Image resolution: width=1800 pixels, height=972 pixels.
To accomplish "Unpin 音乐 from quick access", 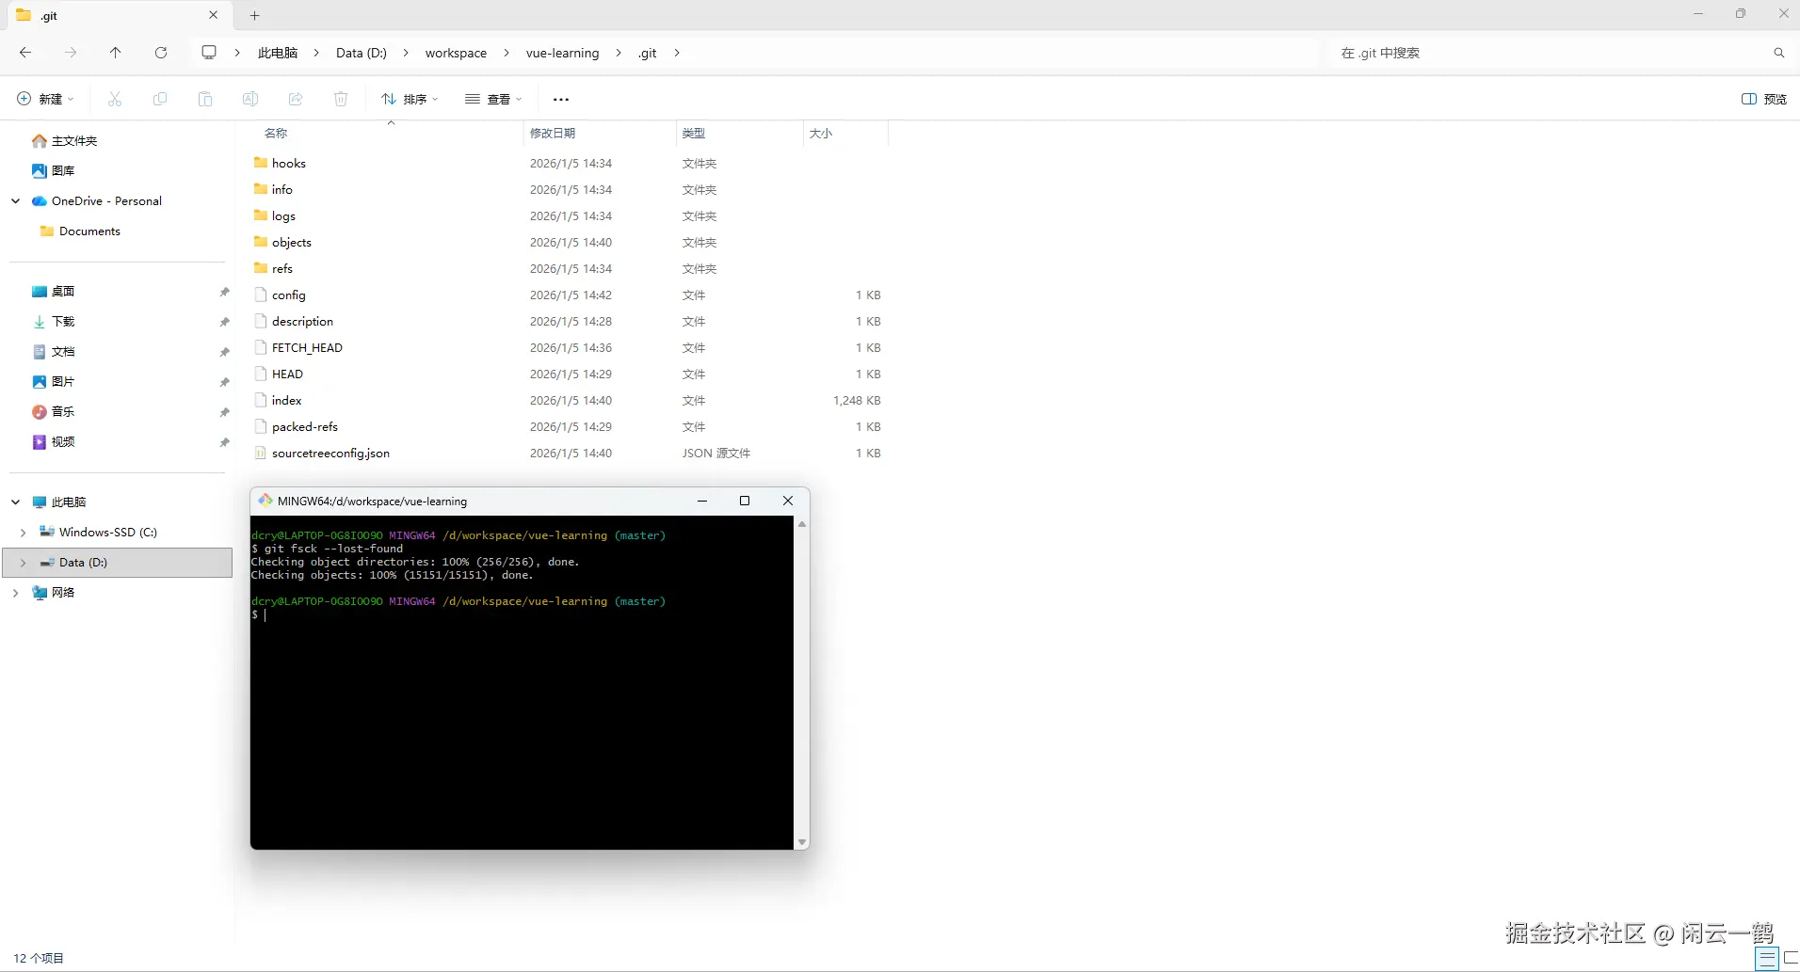I will click(x=224, y=412).
